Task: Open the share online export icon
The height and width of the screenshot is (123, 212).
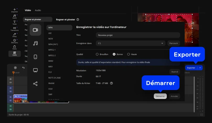Action: tap(35, 84)
